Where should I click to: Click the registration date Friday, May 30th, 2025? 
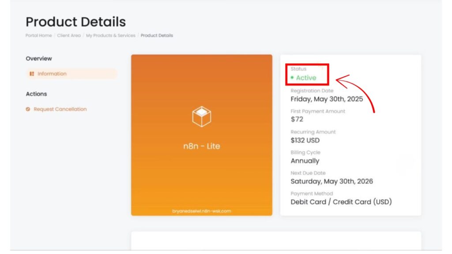click(x=327, y=99)
